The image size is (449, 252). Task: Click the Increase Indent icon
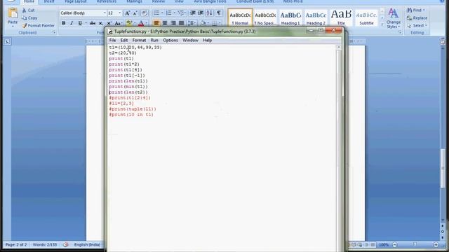tap(201, 13)
